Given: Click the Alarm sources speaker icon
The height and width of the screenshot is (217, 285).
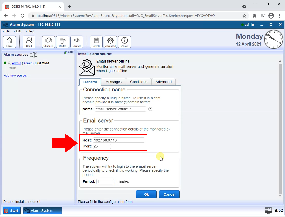Looking at the screenshot, I should [x=33, y=55].
